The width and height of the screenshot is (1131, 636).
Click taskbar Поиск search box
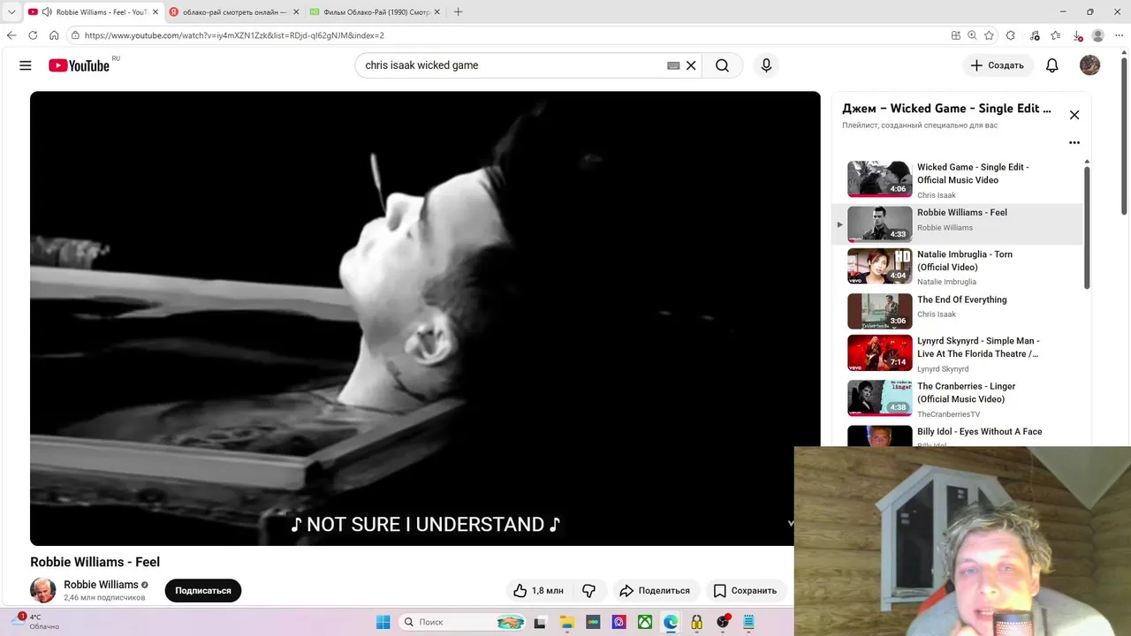[x=464, y=622]
